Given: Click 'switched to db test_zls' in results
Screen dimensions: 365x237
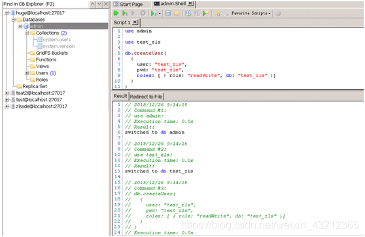Looking at the screenshot, I should (159, 171).
